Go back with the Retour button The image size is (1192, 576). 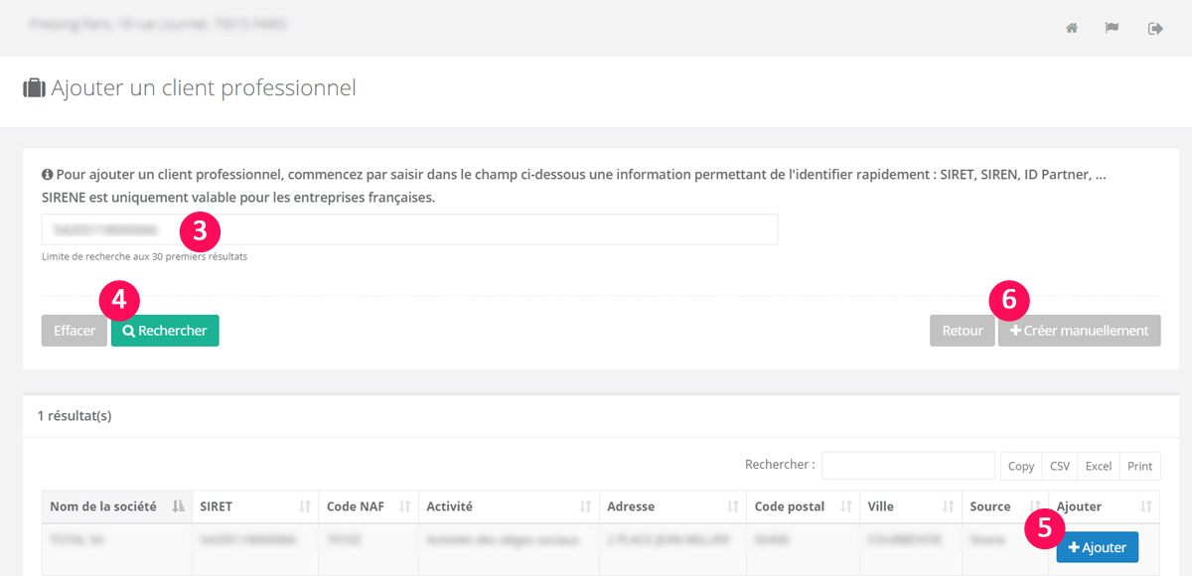pos(962,331)
